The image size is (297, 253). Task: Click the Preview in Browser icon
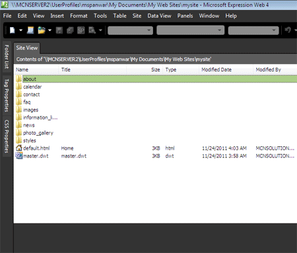[92, 30]
